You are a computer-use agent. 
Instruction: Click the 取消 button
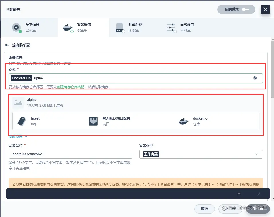204,209
